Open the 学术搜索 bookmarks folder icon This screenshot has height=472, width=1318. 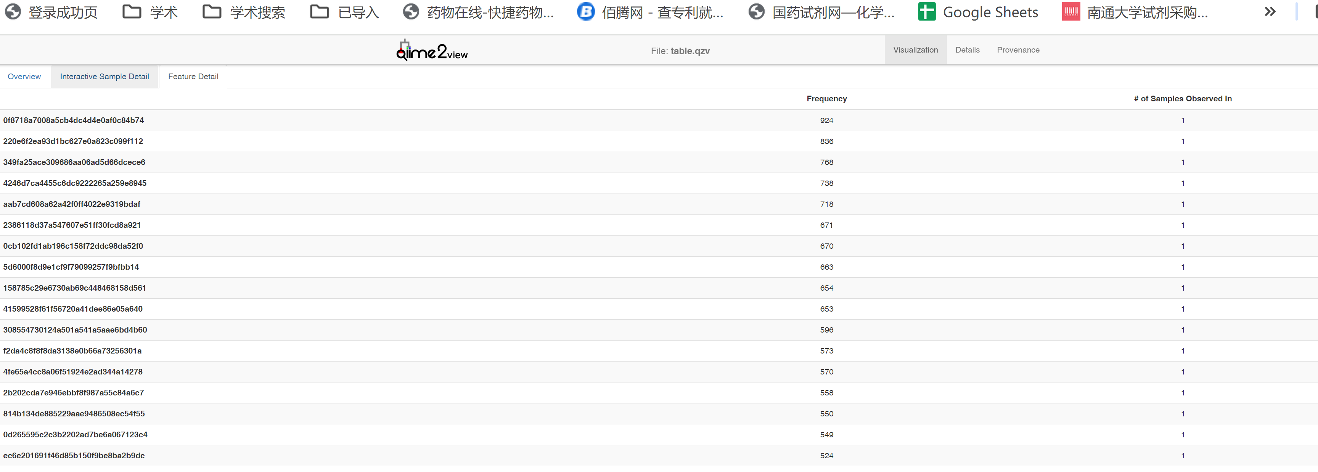click(211, 12)
